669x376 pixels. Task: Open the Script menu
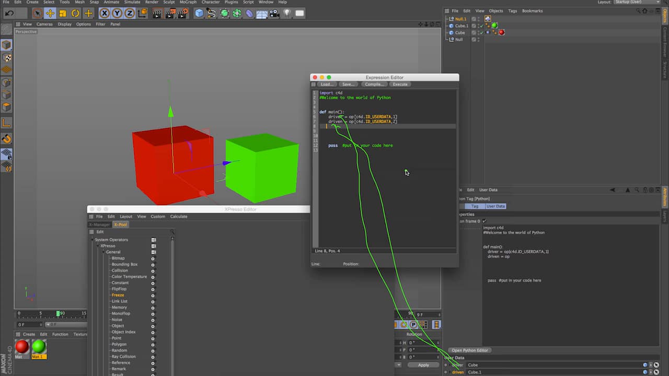pos(248,2)
